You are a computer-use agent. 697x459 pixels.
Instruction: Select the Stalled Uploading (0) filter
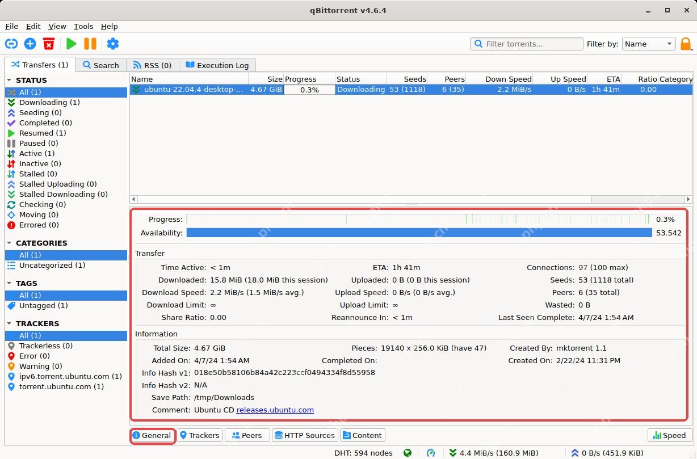[x=66, y=184]
